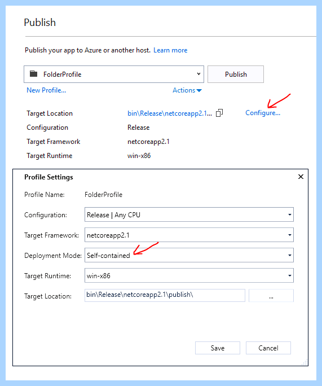322x386 pixels.
Task: Click the Profile Settings dialog title
Action: pyautogui.click(x=48, y=177)
